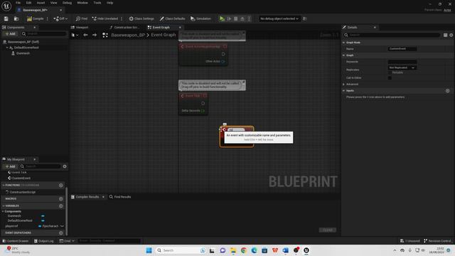Open the Output Log
455x256 pixels.
[x=44, y=241]
